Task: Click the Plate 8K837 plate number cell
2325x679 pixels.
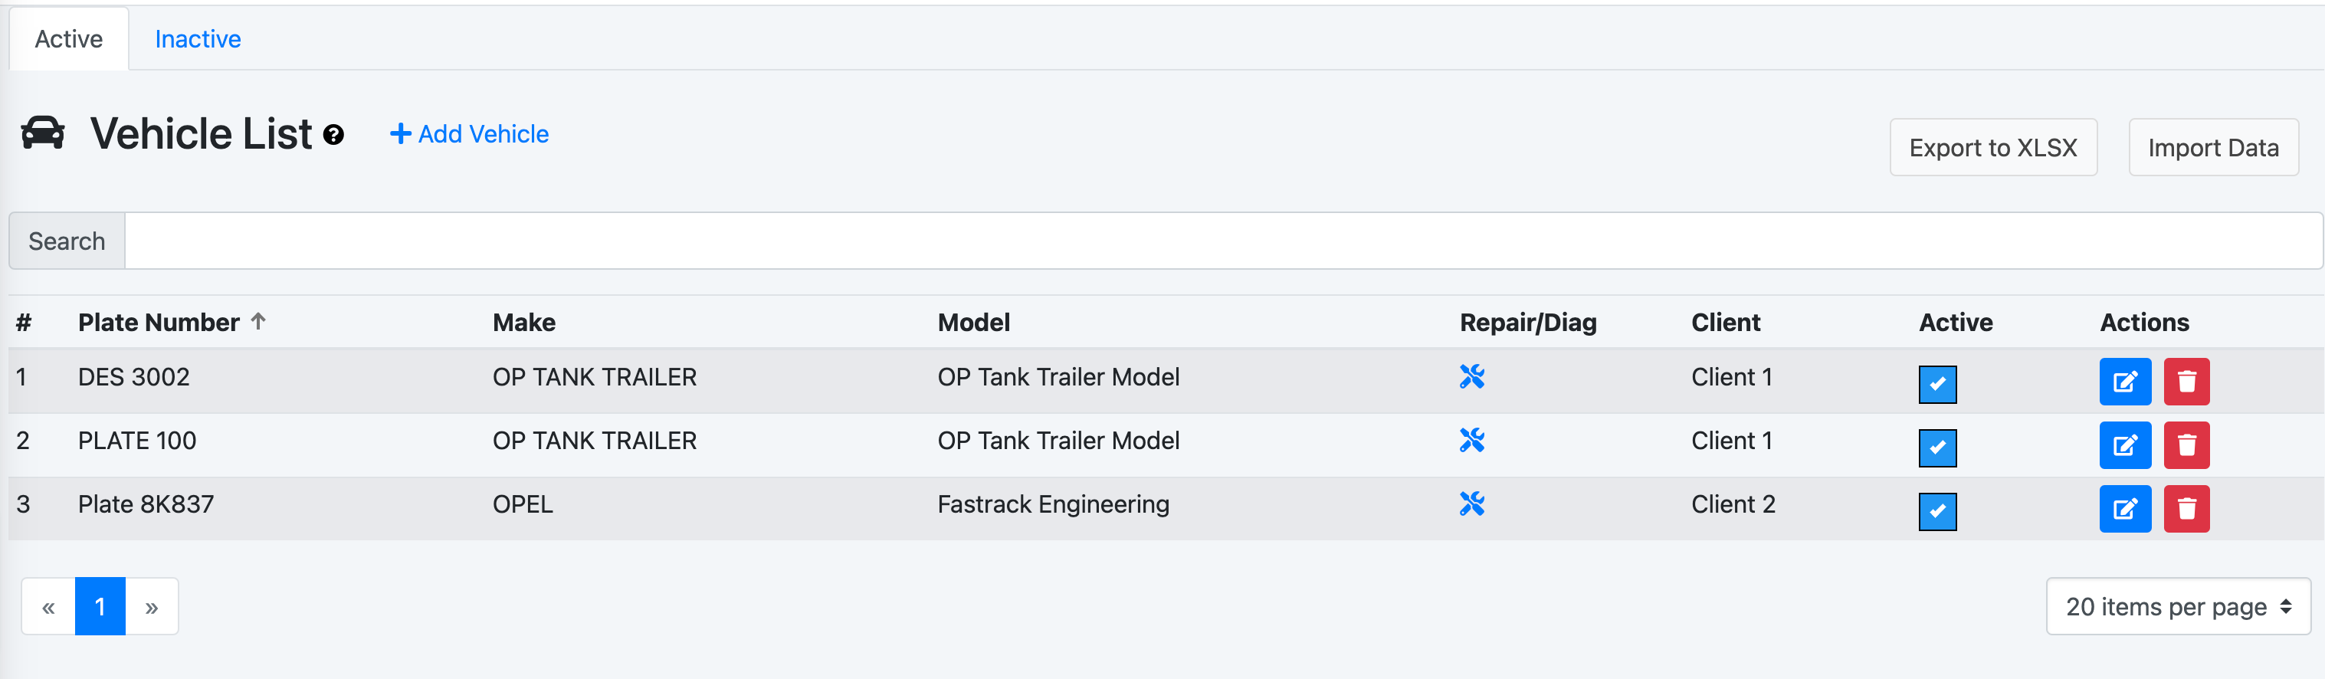Action: [x=146, y=504]
